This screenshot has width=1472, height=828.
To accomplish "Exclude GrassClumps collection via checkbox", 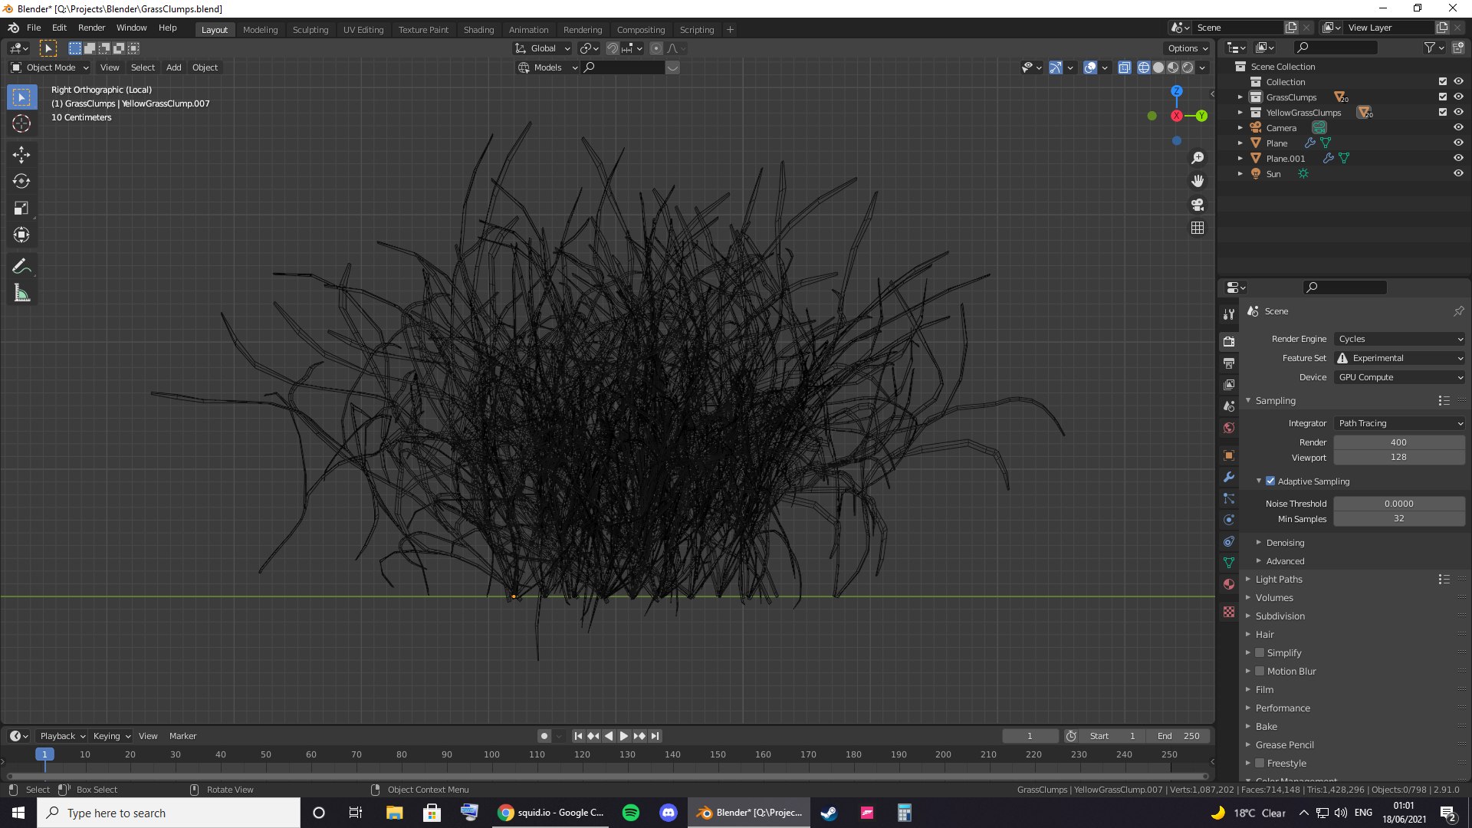I will click(1442, 97).
